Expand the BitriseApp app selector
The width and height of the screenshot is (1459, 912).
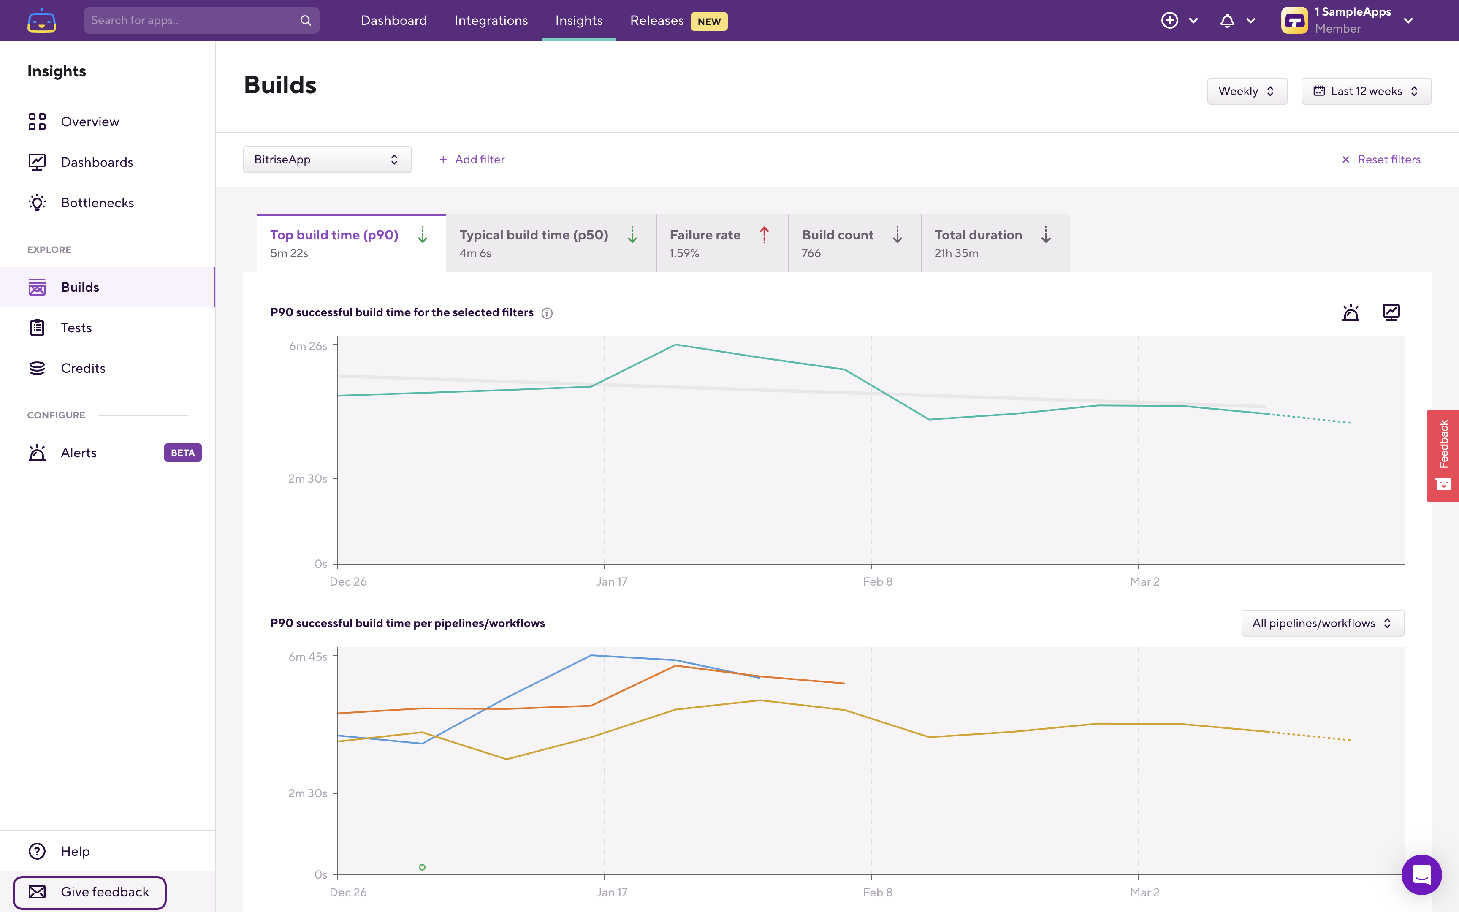pos(327,159)
